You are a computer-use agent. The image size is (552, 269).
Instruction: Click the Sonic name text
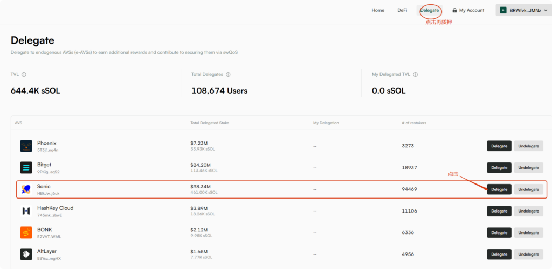coord(44,186)
